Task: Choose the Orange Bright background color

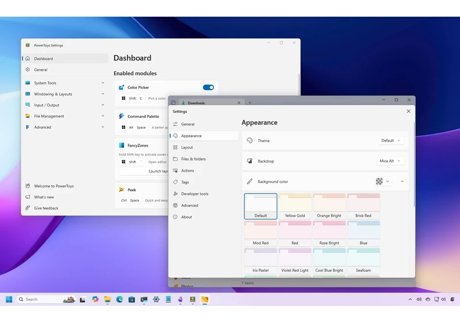Action: coord(329,206)
